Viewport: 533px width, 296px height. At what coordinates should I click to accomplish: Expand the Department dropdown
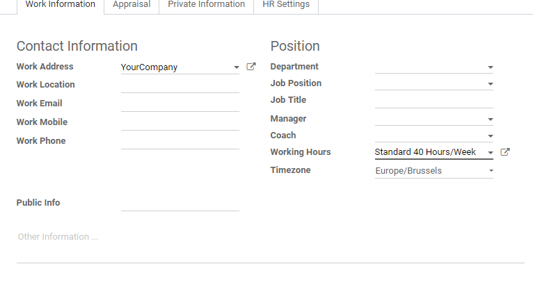434,67
